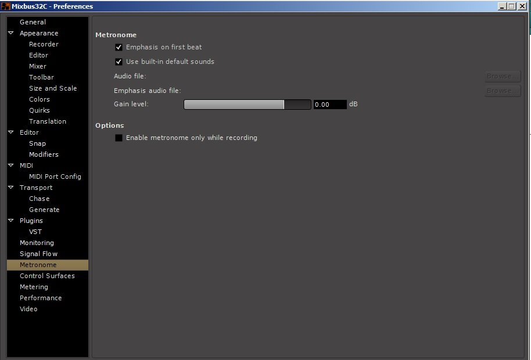531x360 pixels.
Task: Collapse the Plugins tree section
Action: click(x=11, y=221)
